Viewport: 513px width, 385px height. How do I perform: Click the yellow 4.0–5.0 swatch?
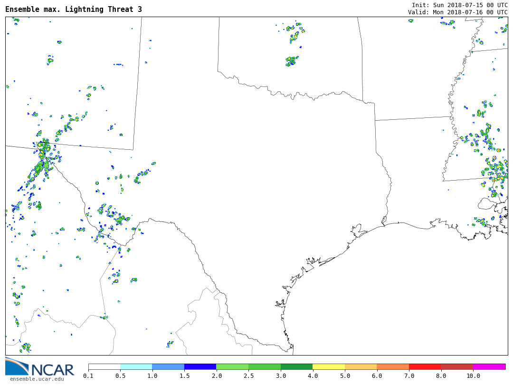329,367
